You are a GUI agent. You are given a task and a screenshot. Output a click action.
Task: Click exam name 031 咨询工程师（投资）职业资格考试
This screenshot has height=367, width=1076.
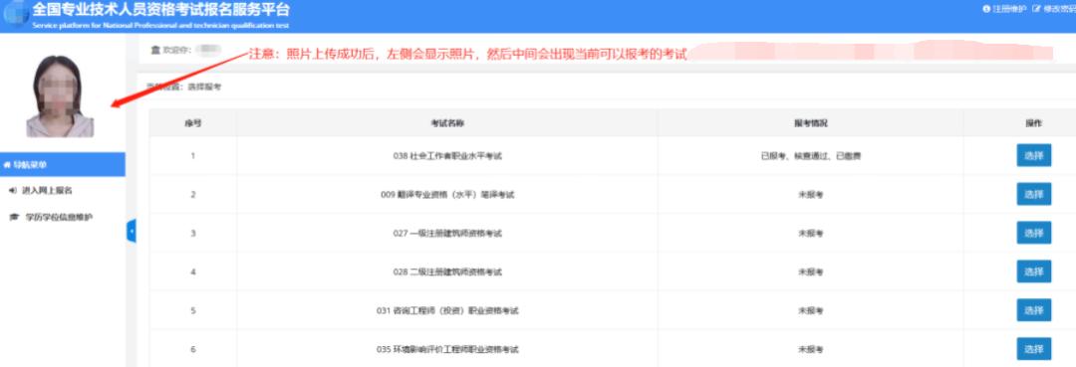pyautogui.click(x=447, y=311)
